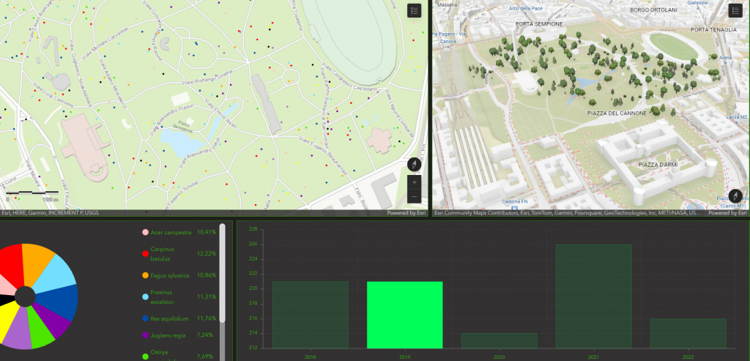Click the lavender pie slice

19,330
